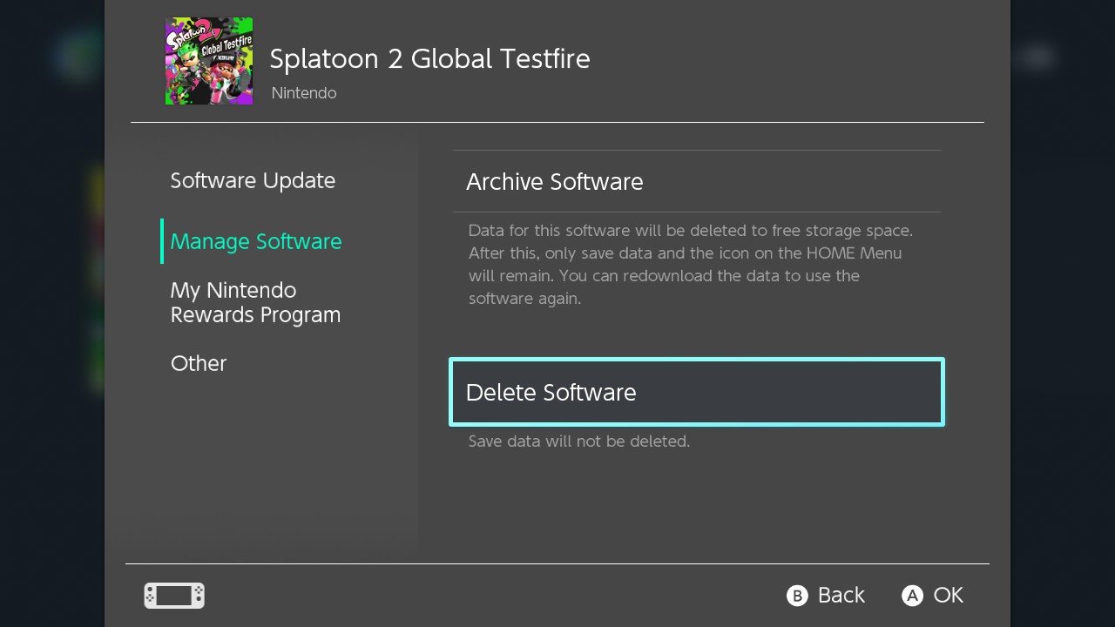Image resolution: width=1115 pixels, height=627 pixels.
Task: Choose Archive Software option
Action: point(555,182)
